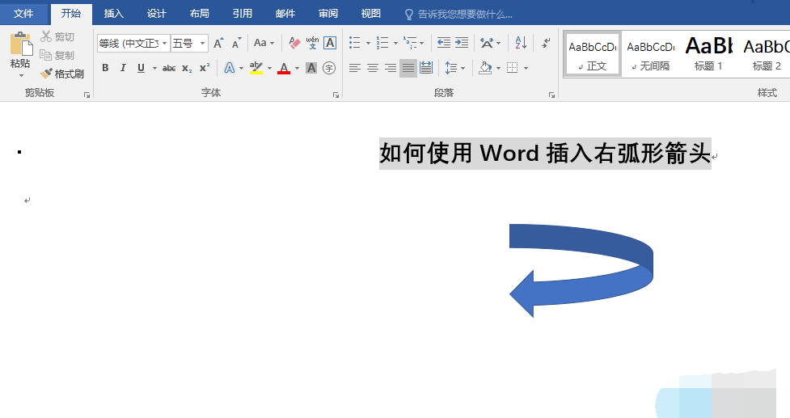This screenshot has width=790, height=418.
Task: Click the Clear Formatting eraser icon
Action: click(294, 43)
